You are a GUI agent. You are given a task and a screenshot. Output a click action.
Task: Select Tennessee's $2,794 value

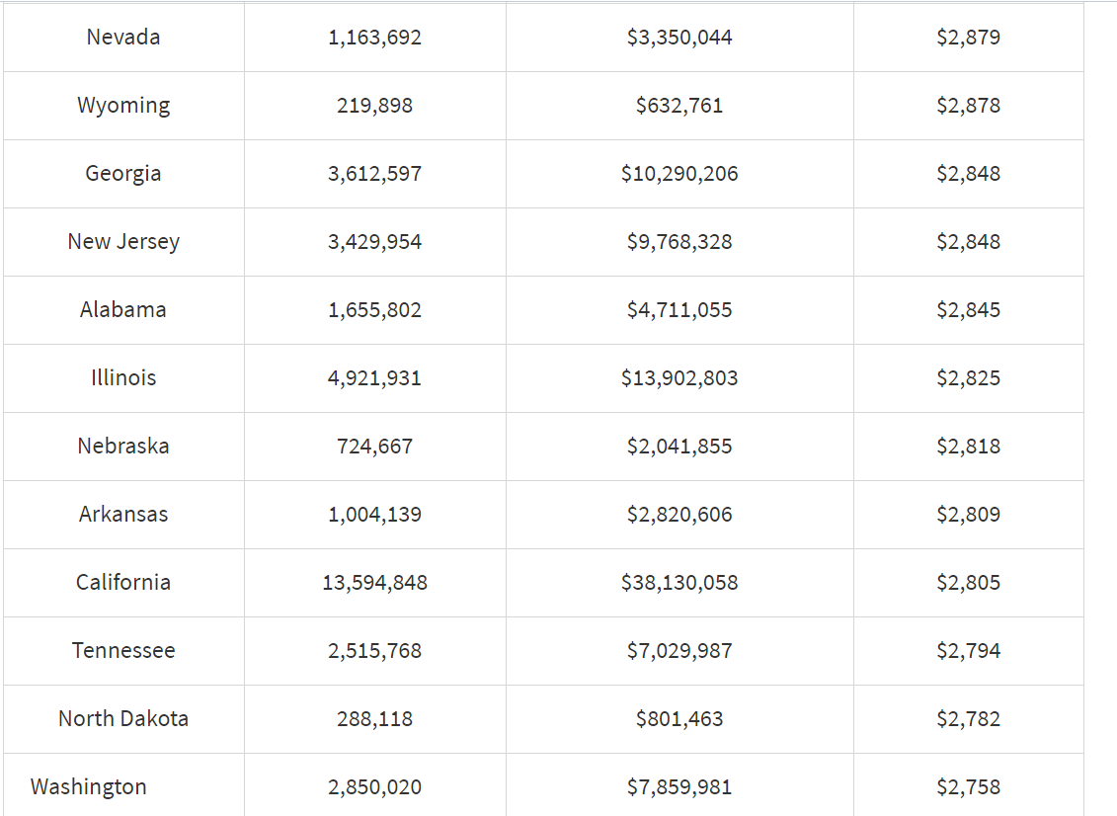[968, 651]
